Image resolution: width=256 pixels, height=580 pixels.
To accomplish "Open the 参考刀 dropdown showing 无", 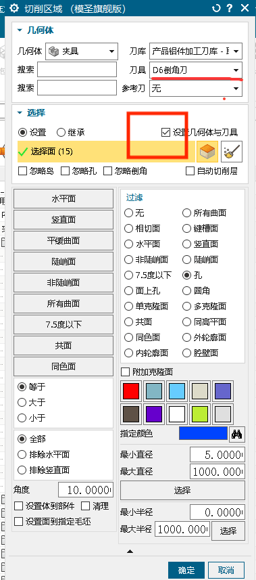I will click(196, 89).
